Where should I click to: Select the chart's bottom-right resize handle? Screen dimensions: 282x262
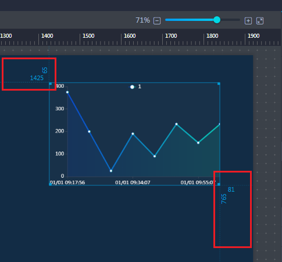tap(219, 184)
